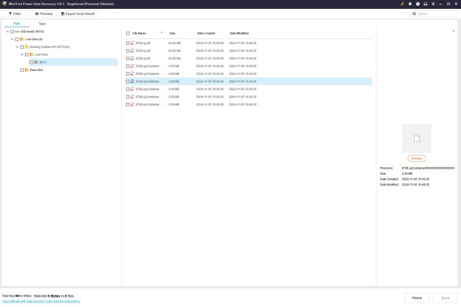Close the preview details panel
The height and width of the screenshot is (307, 461).
pos(453,31)
